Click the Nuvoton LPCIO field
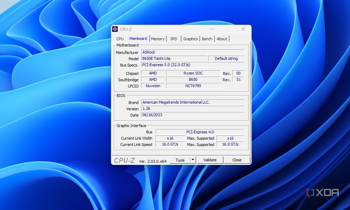Image resolution: width=350 pixels, height=210 pixels. coord(153,86)
